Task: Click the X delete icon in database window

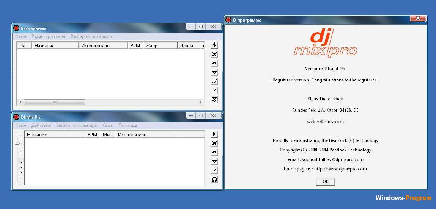Action: tap(214, 54)
